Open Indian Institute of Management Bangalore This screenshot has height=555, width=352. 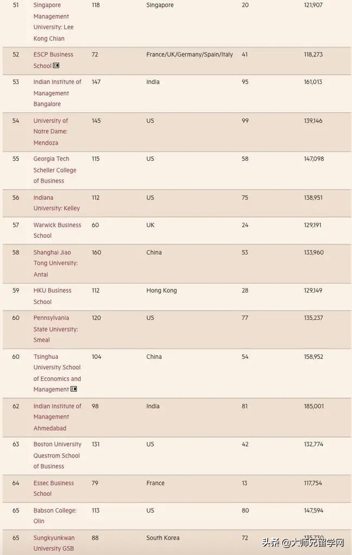click(57, 93)
